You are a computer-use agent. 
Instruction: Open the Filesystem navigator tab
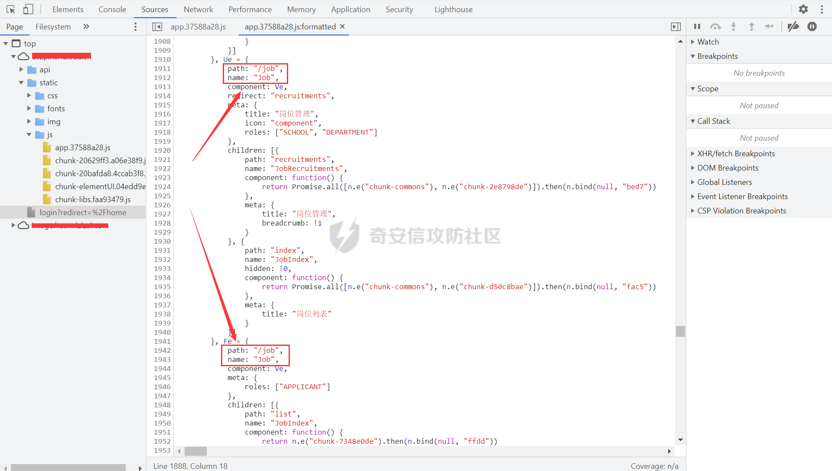(53, 26)
